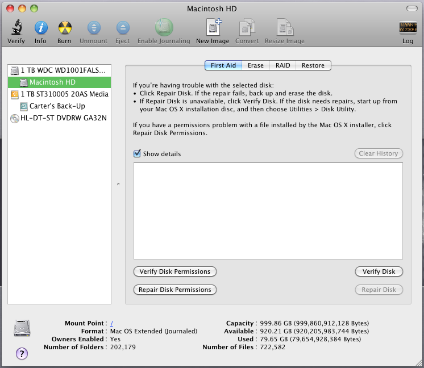Create a New Image via toolbar icon
424x368 pixels.
(214, 27)
